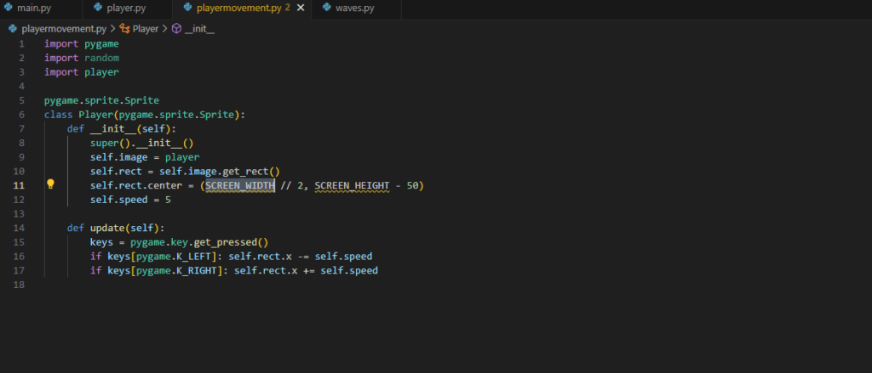Click the Python icon on the playermovement.py tab

pos(187,8)
